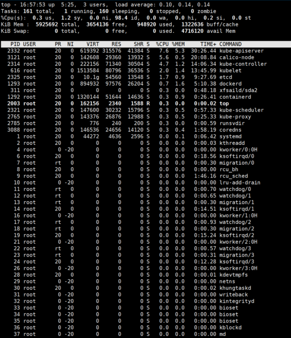Click the containerd command text
This screenshot has width=291, height=338.
[x=235, y=97]
